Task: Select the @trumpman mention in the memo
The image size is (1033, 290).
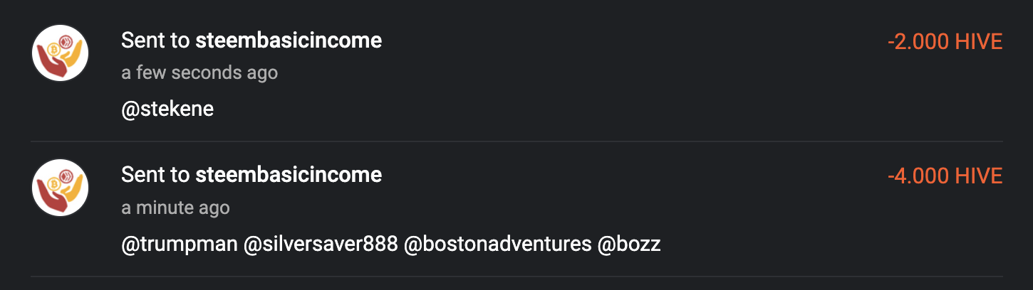Action: (179, 245)
